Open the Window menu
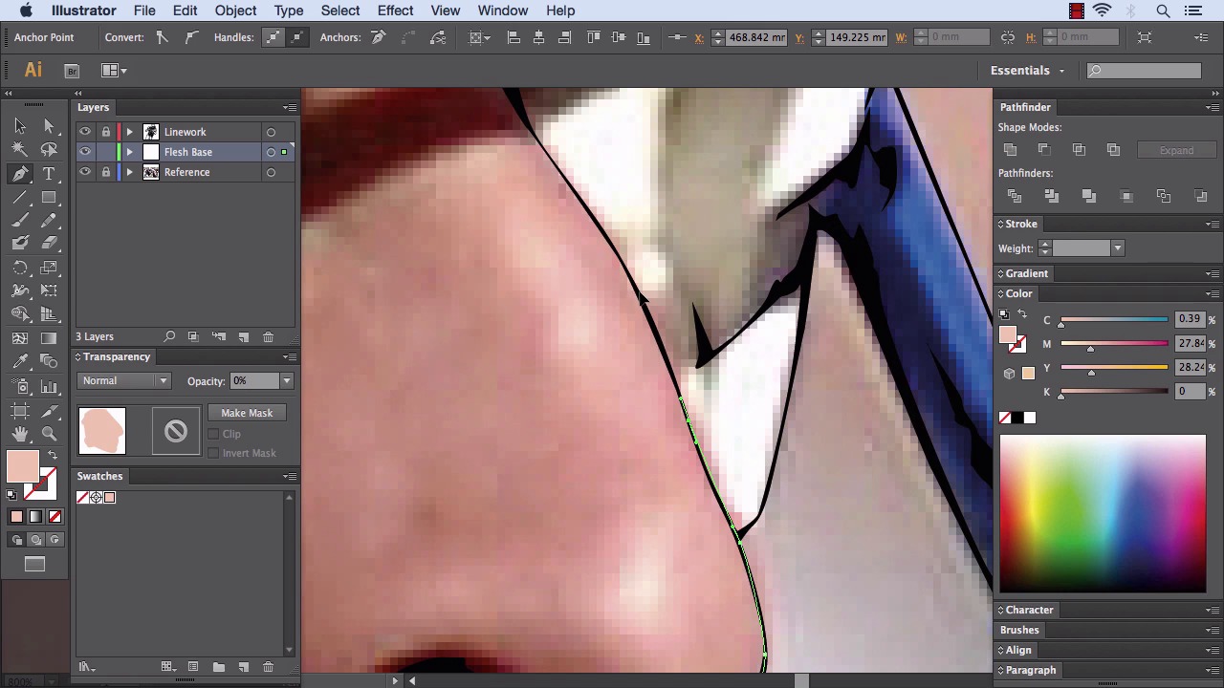The width and height of the screenshot is (1224, 688). [x=502, y=11]
